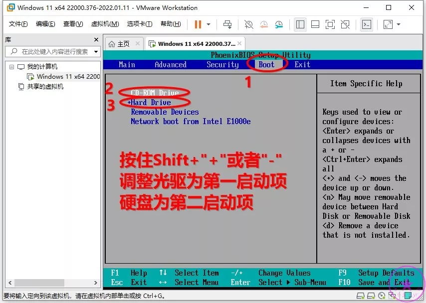Viewport: 426px width, 303px height.
Task: Switch to Unity mode icon
Action: [345, 24]
